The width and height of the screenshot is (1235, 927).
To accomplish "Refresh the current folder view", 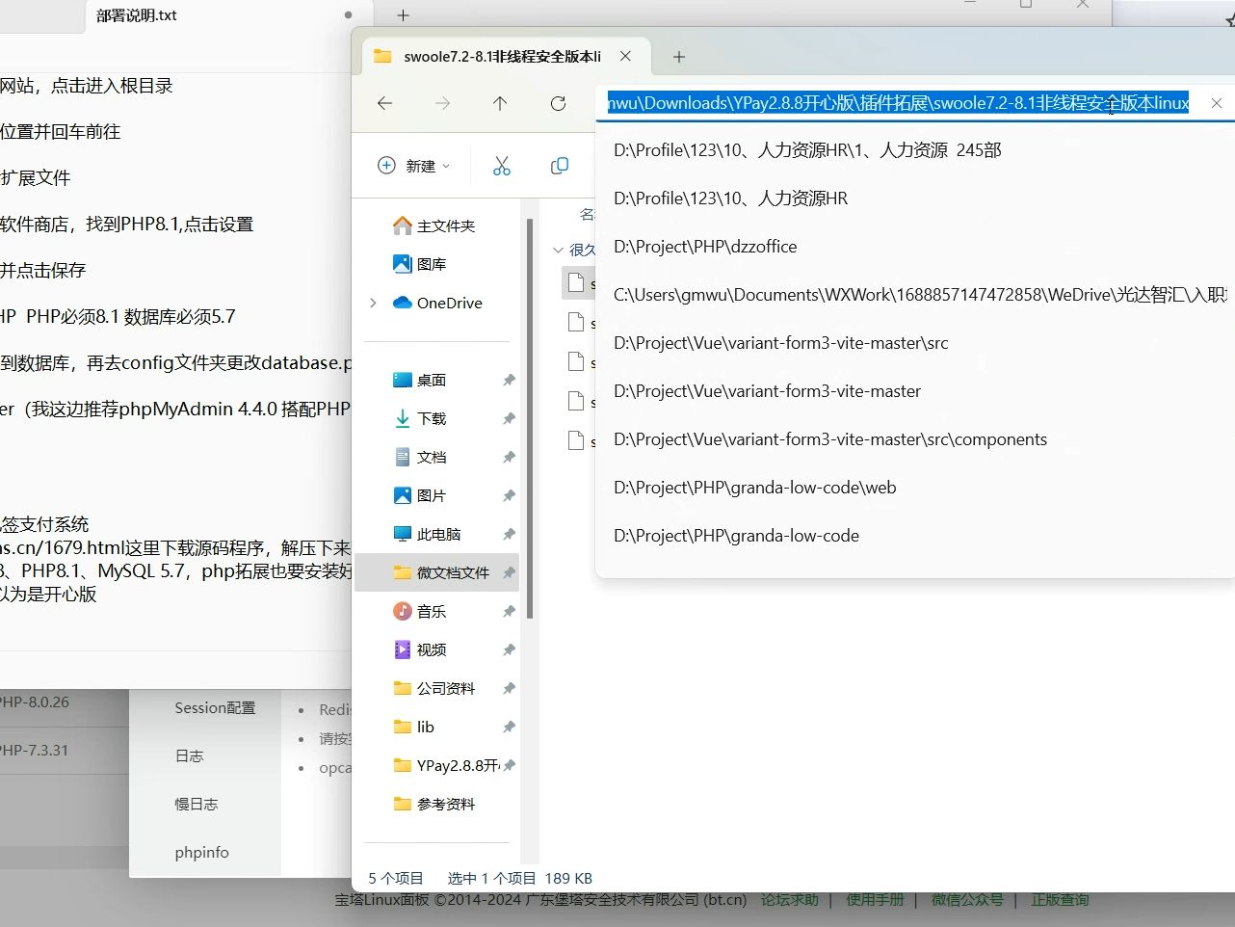I will click(558, 103).
